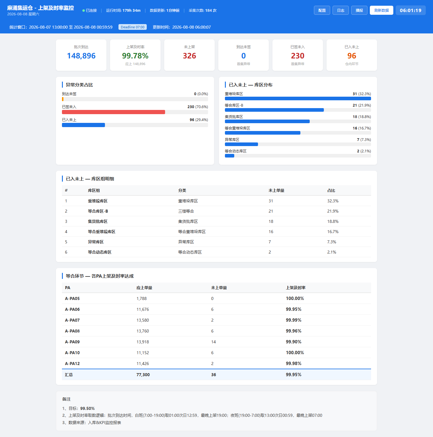Open the 日志 log button

(341, 10)
